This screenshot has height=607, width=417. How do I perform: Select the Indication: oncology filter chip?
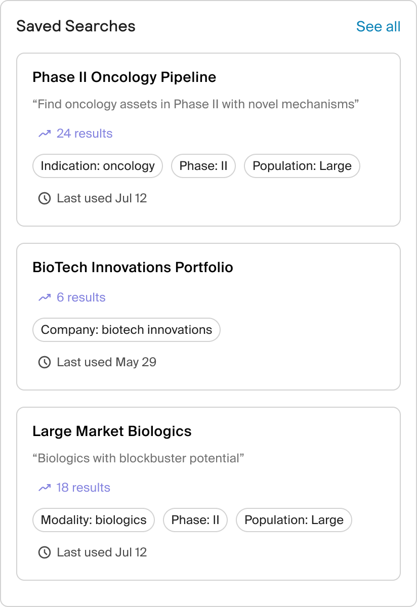[x=98, y=166]
